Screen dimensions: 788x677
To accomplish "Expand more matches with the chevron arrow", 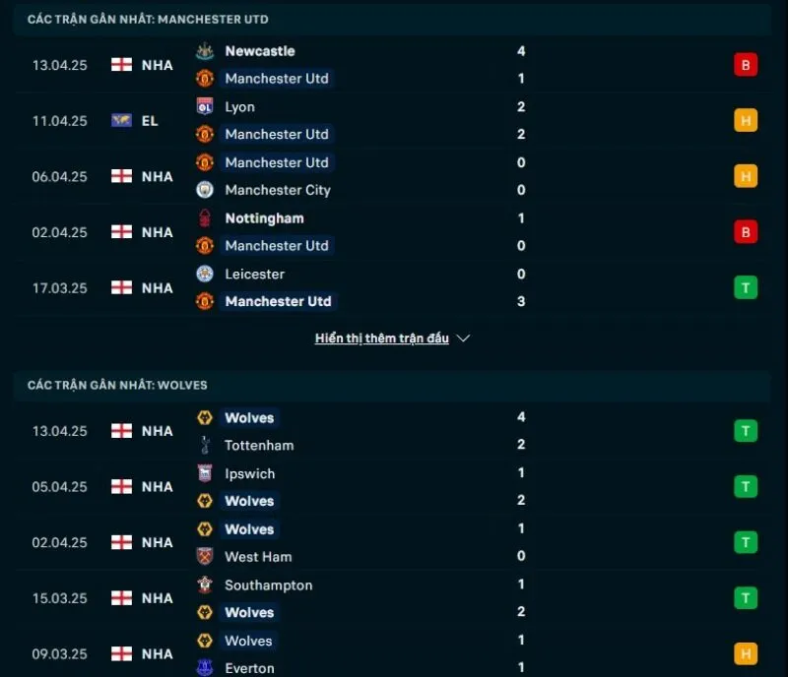I will point(462,338).
